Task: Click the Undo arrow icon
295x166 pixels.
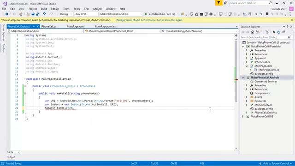Action: (44, 14)
